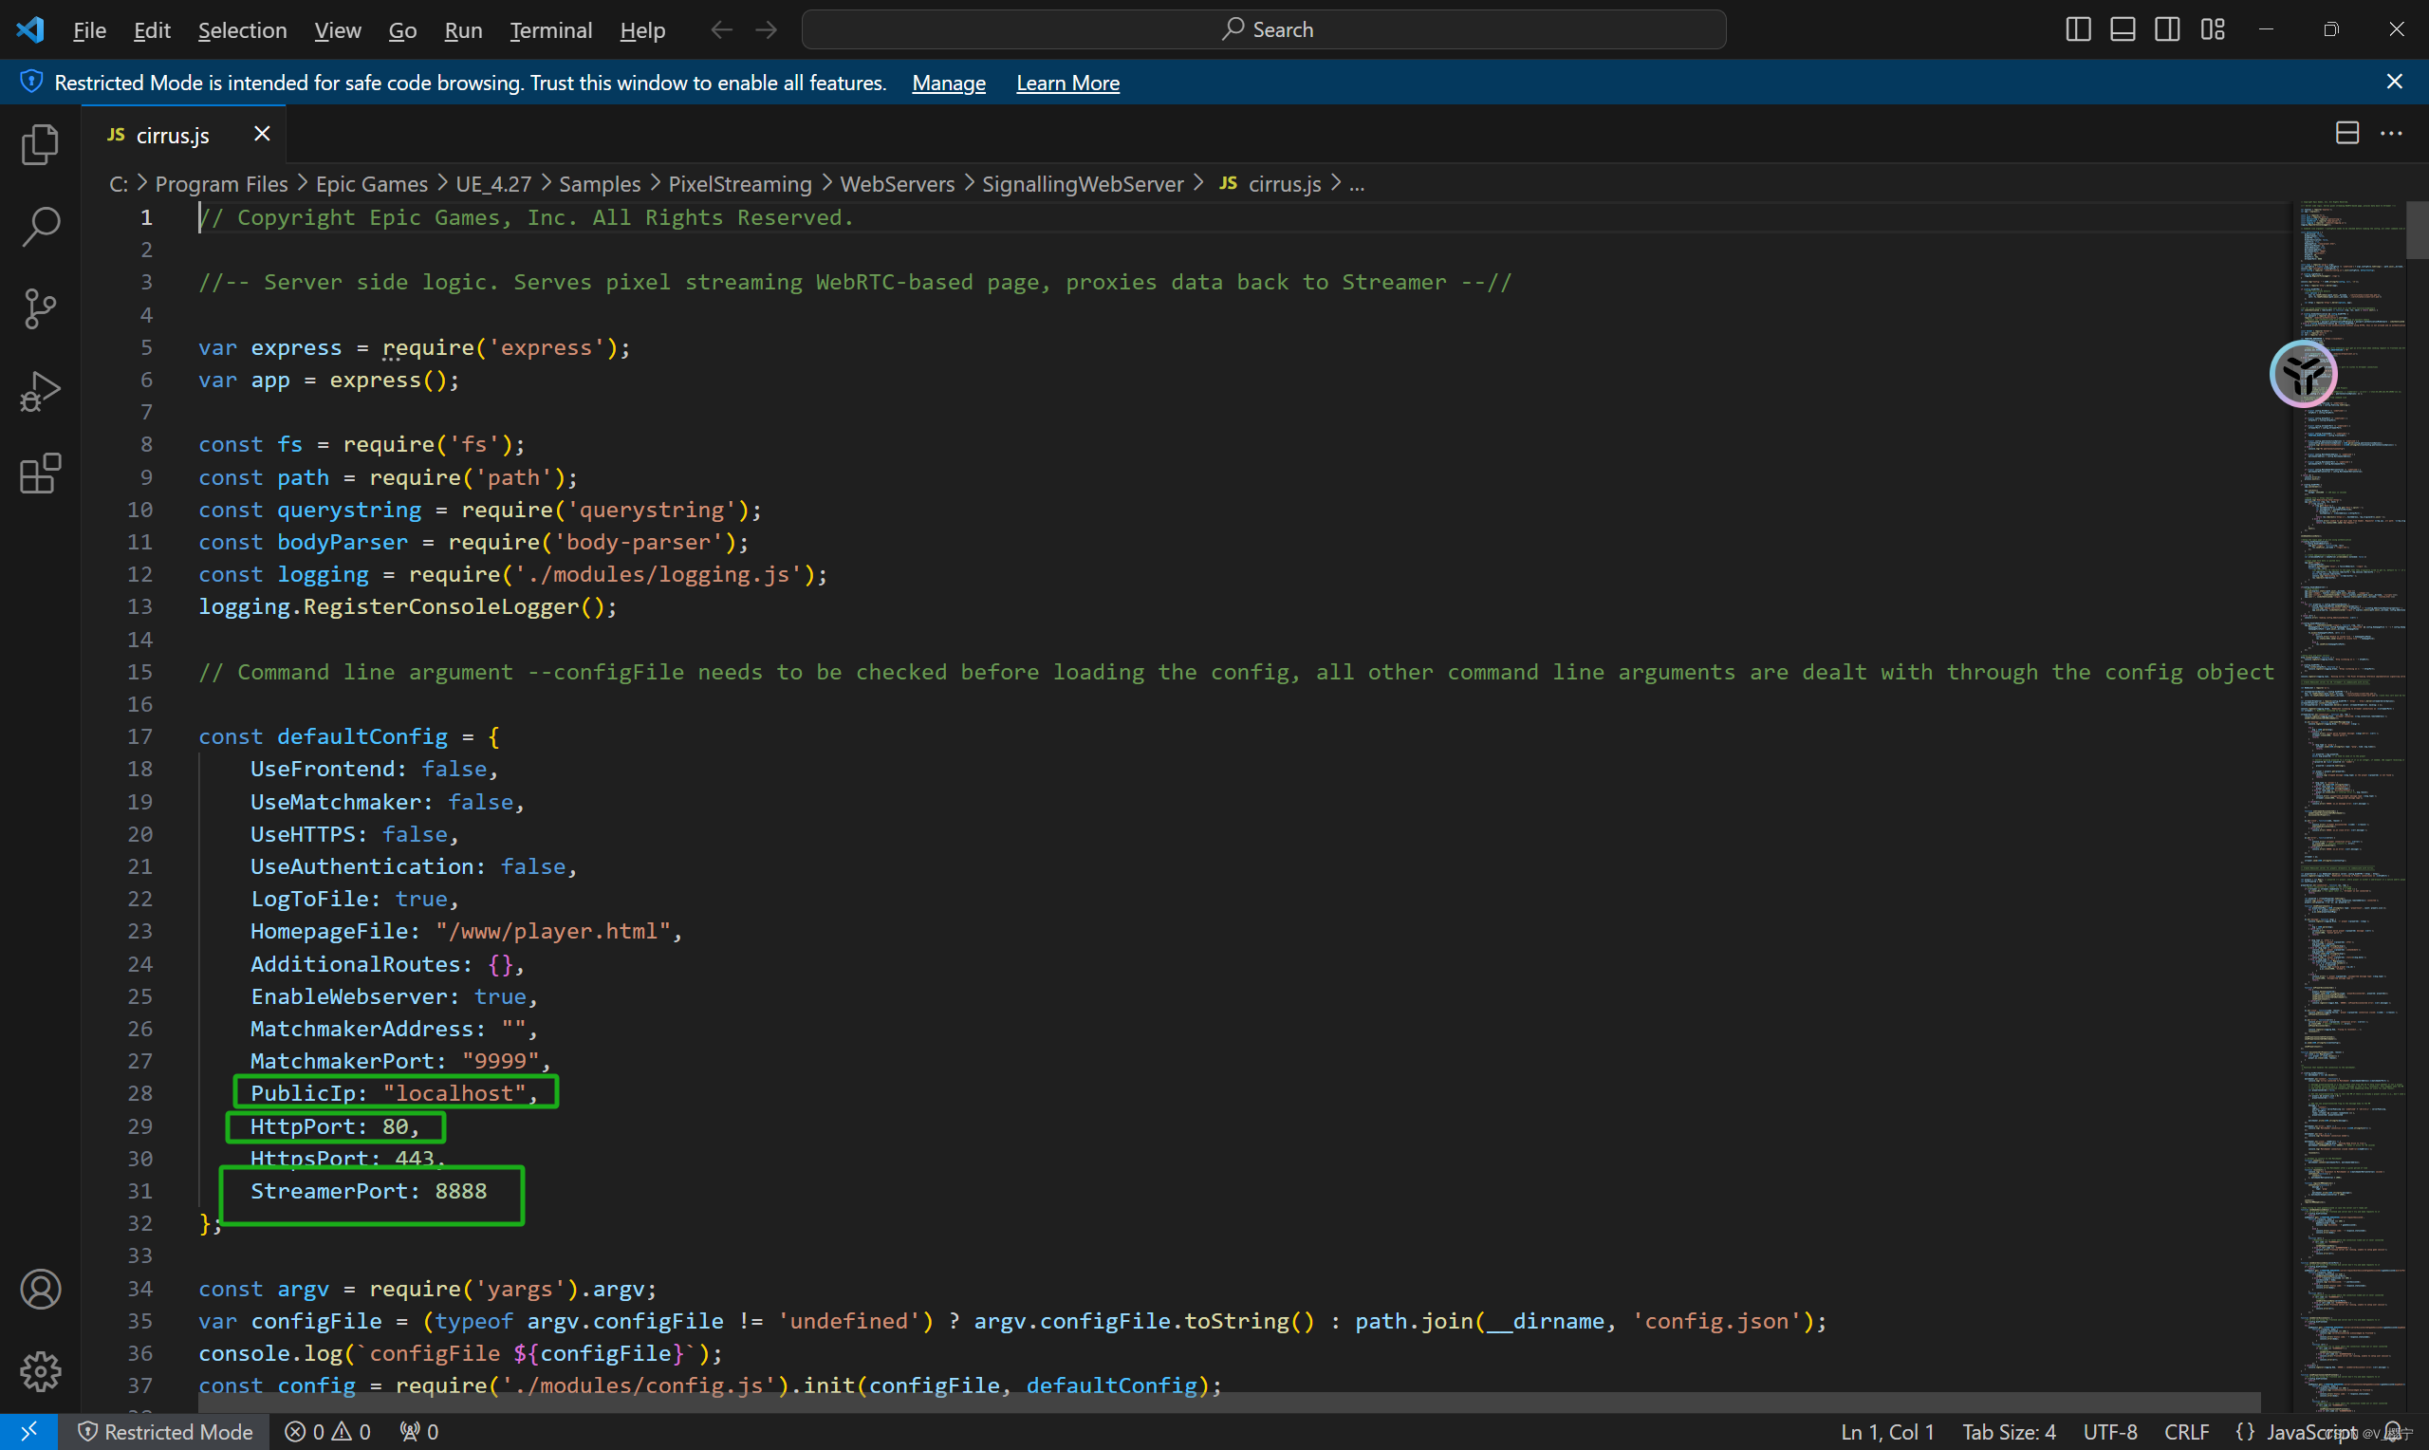Click the Learn More link
Screen dimensions: 2429x1450
(x=1067, y=84)
